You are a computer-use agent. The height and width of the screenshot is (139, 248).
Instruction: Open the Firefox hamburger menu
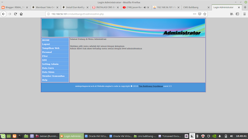coord(245,14)
